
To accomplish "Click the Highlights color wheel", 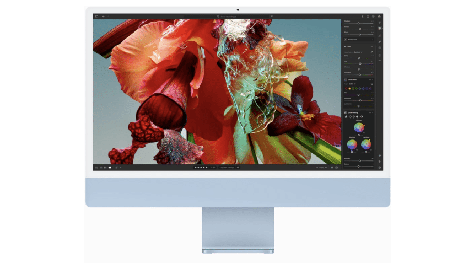I will 366,144.
